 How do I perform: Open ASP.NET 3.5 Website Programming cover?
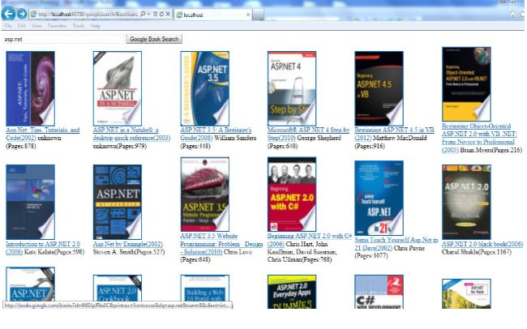(204, 194)
